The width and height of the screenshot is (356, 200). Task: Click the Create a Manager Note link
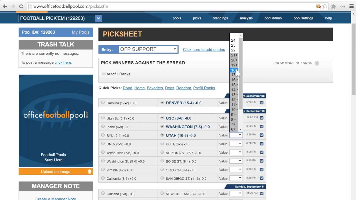[56, 199]
